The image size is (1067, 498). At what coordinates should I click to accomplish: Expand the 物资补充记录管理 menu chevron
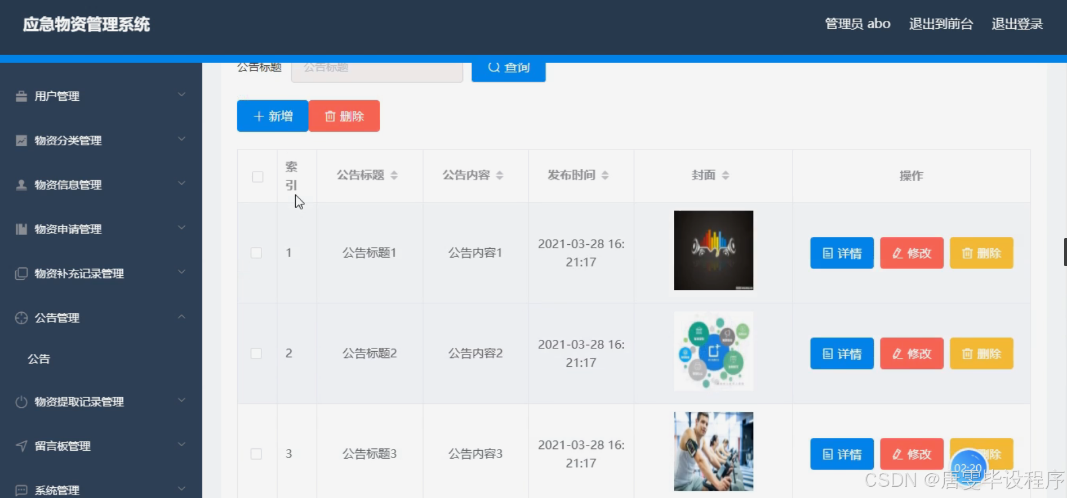(181, 272)
